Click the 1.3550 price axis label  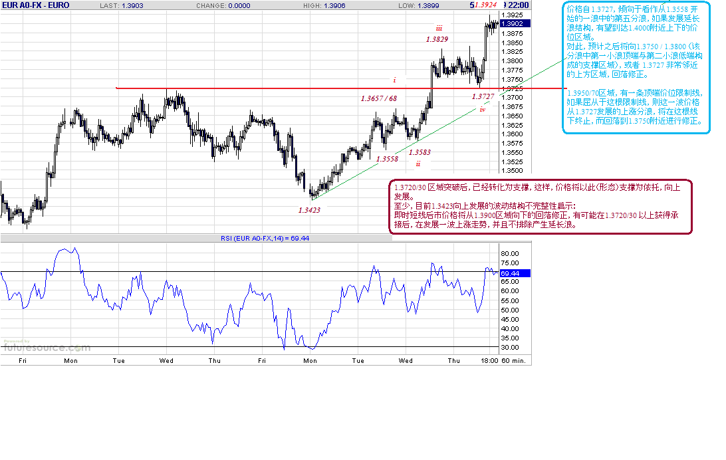click(x=512, y=152)
